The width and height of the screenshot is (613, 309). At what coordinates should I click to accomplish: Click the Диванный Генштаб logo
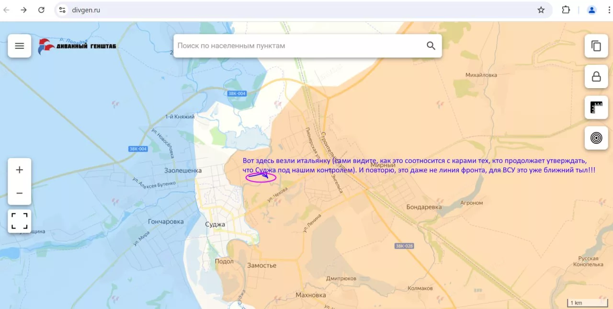click(77, 46)
